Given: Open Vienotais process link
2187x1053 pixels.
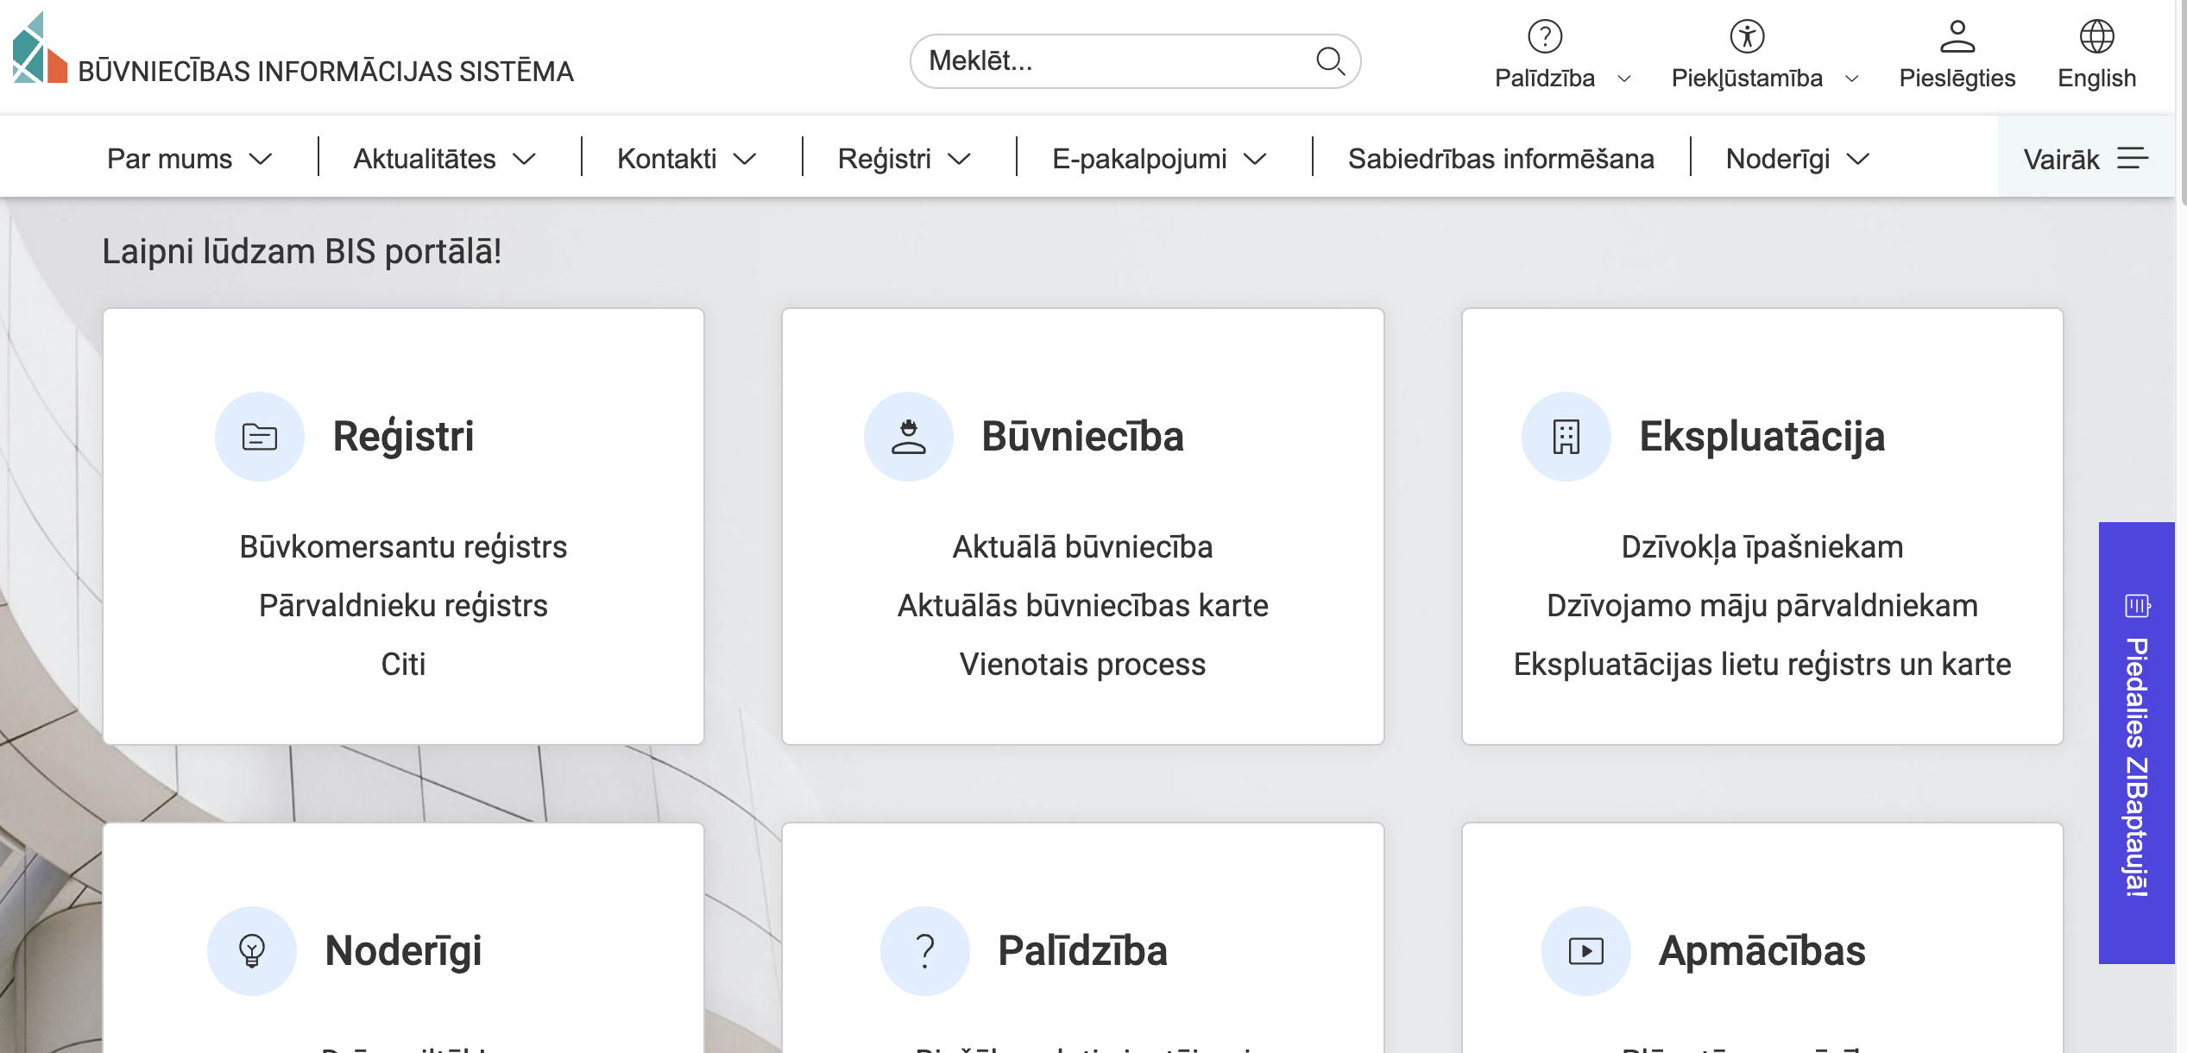Looking at the screenshot, I should [x=1082, y=665].
